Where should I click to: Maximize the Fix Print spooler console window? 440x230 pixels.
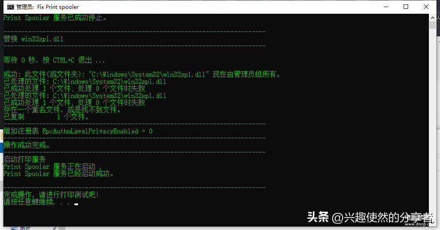406,7
